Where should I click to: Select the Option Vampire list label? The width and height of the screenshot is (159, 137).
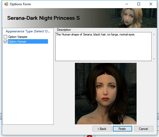[18, 37]
